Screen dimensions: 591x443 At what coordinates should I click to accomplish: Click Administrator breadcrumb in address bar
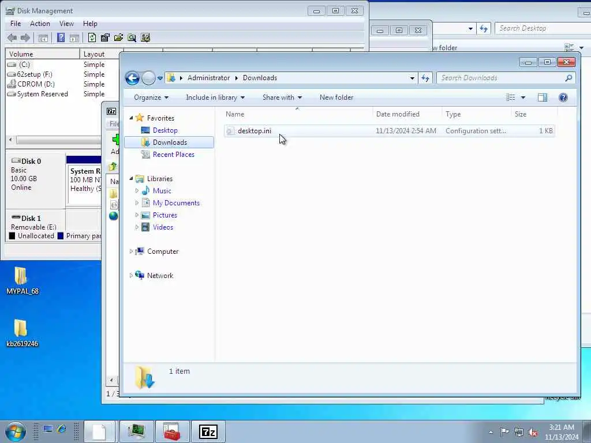[208, 78]
